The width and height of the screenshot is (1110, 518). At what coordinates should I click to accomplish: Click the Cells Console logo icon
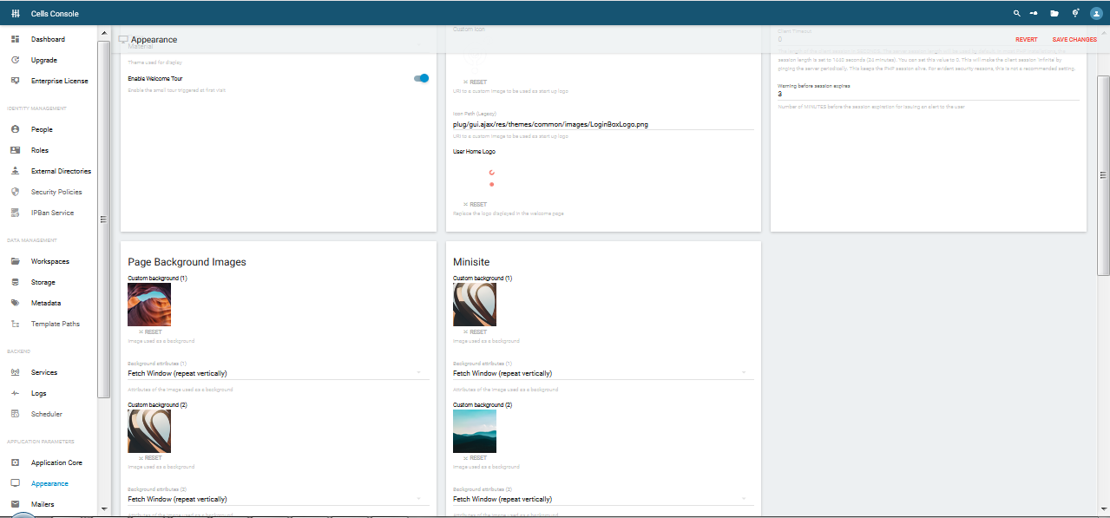[x=16, y=14]
